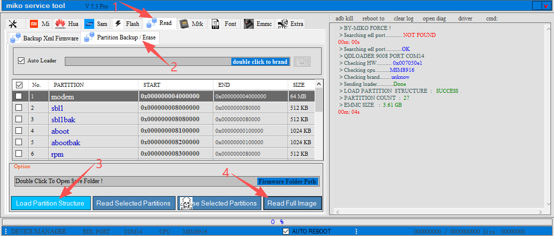This screenshot has width=554, height=236.
Task: Click the partition list scrollbar thumb
Action: [x=319, y=100]
